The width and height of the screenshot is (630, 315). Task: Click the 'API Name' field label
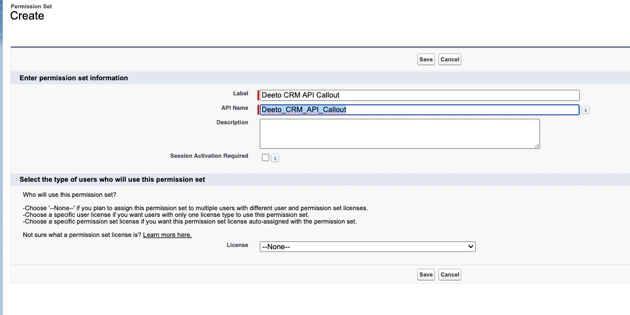235,108
